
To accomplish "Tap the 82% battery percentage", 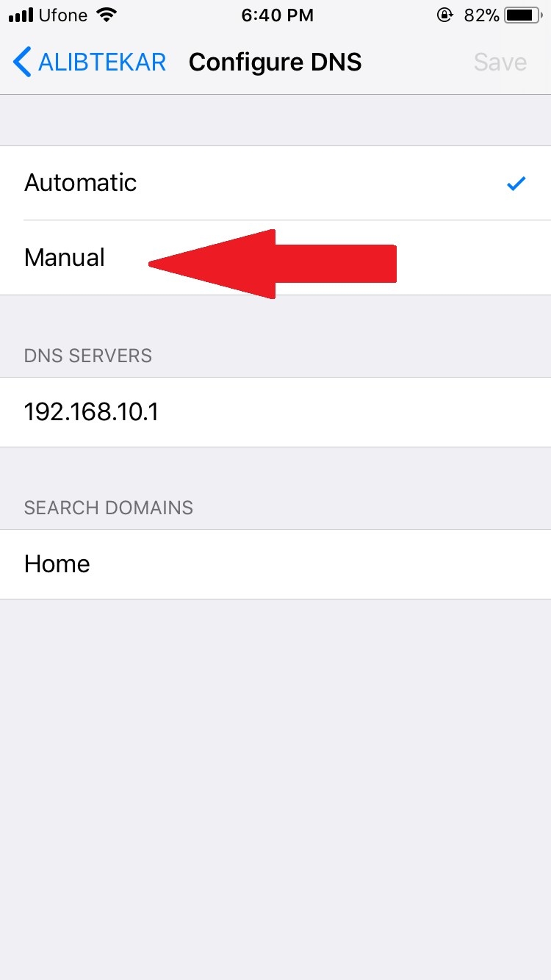I will (481, 15).
